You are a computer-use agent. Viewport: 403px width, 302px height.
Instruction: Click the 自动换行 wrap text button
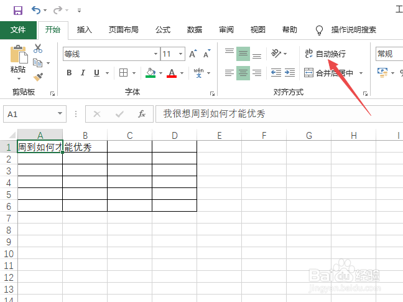pos(325,54)
